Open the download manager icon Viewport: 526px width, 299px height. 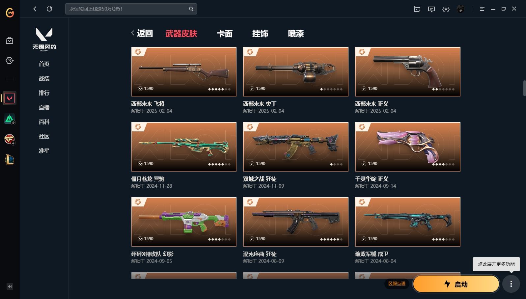446,9
